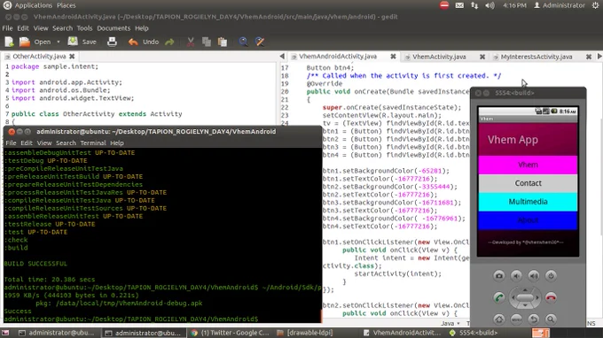This screenshot has width=603, height=338.
Task: Click the Find and Replace icon
Action: (260, 42)
